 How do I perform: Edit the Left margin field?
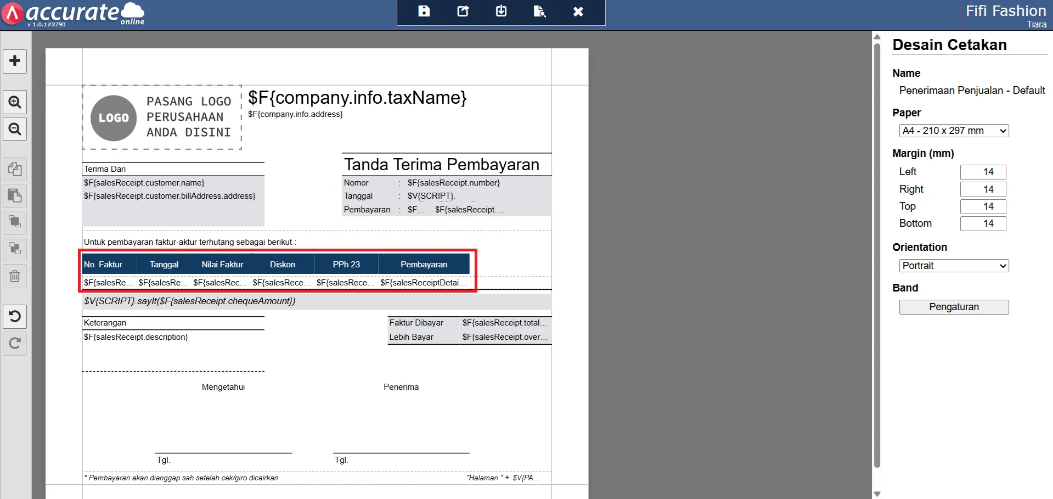(x=983, y=172)
